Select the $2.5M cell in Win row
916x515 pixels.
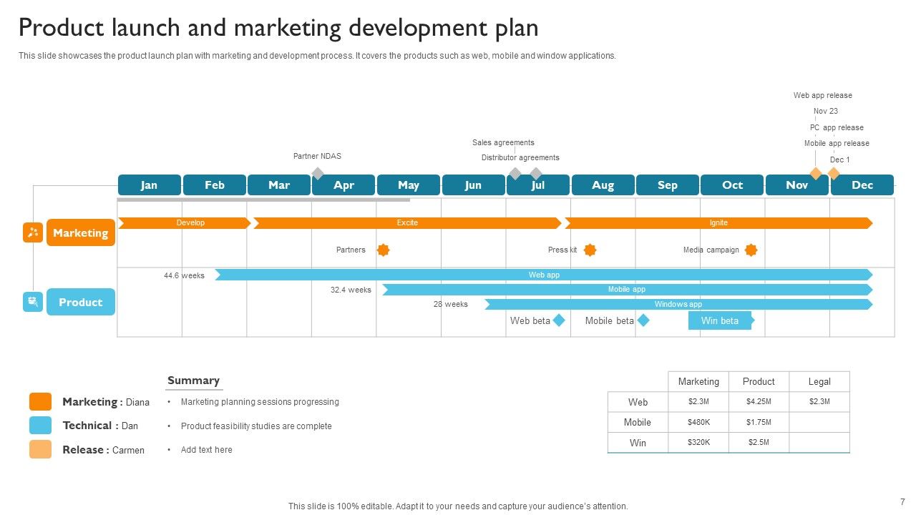pyautogui.click(x=758, y=442)
